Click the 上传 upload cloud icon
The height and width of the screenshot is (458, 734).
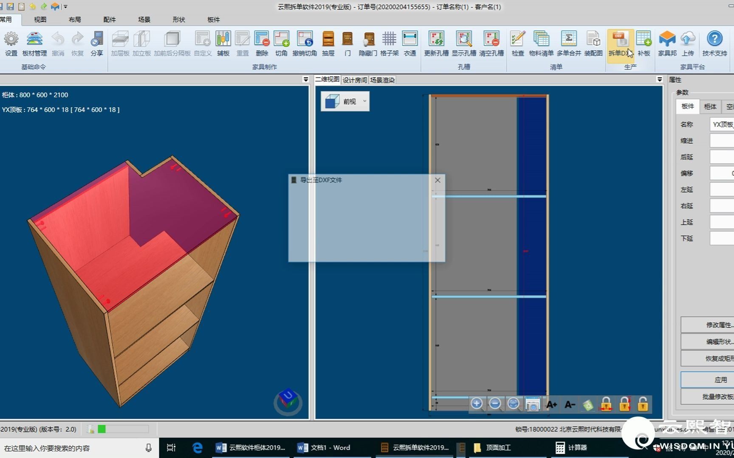688,43
